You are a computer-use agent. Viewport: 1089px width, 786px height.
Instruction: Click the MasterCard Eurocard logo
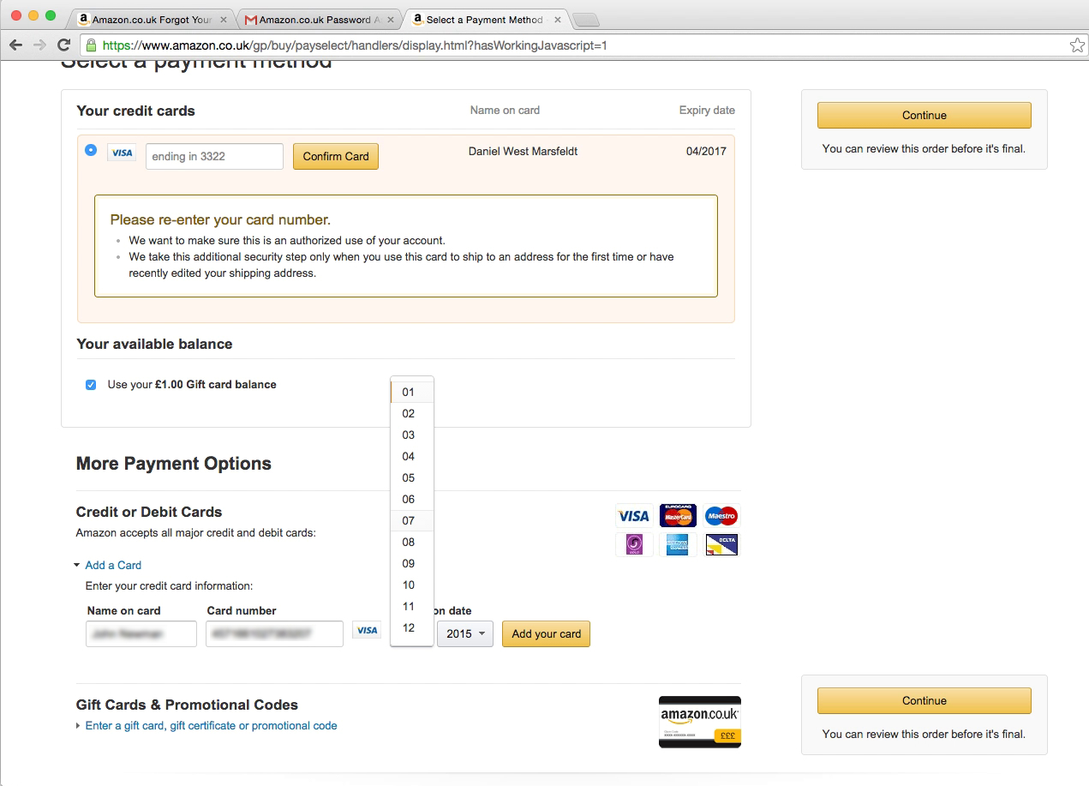click(678, 516)
